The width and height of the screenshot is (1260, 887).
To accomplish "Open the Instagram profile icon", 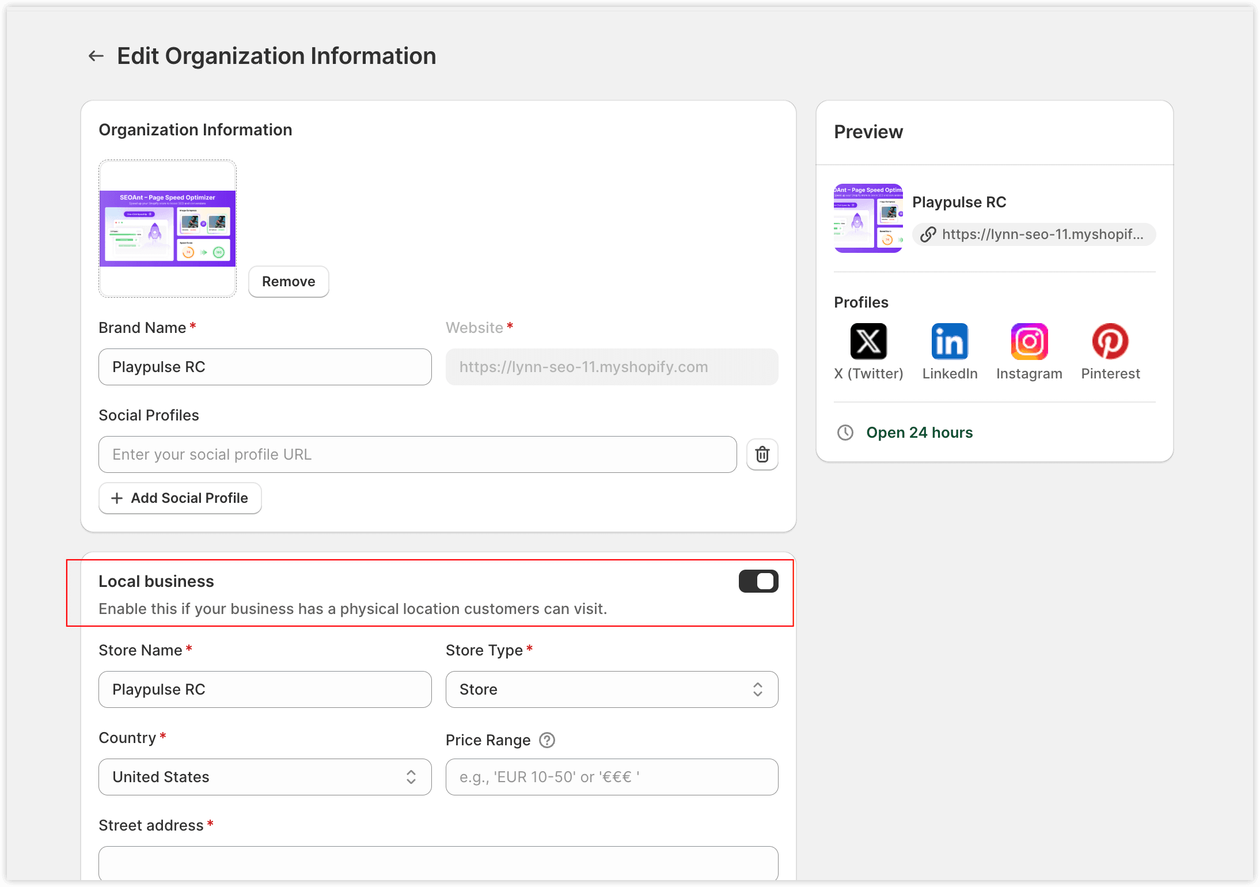I will point(1029,341).
